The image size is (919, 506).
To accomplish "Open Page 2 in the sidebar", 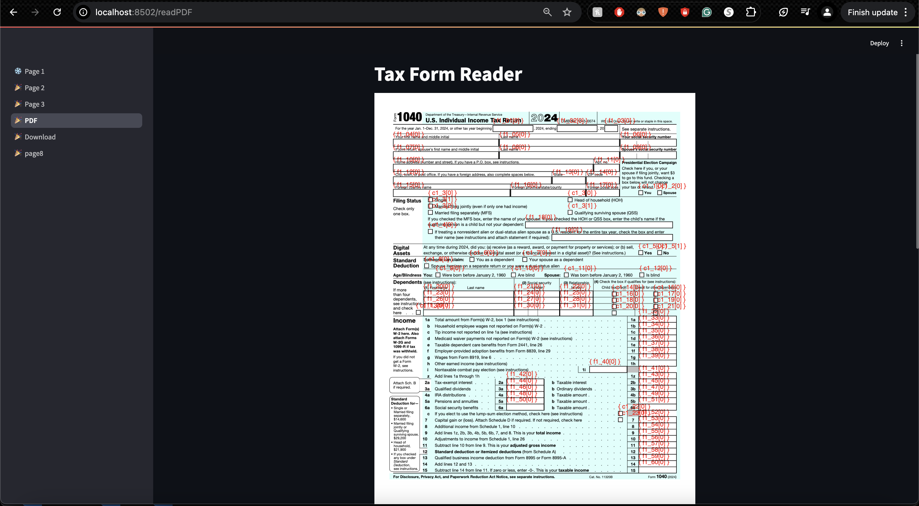I will [35, 88].
